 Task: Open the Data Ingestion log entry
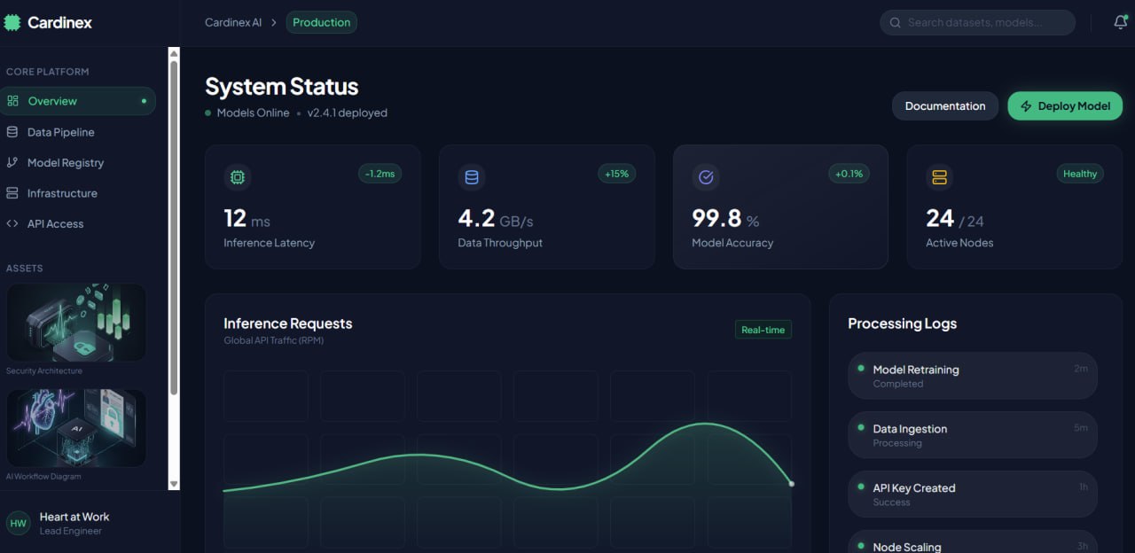point(973,435)
